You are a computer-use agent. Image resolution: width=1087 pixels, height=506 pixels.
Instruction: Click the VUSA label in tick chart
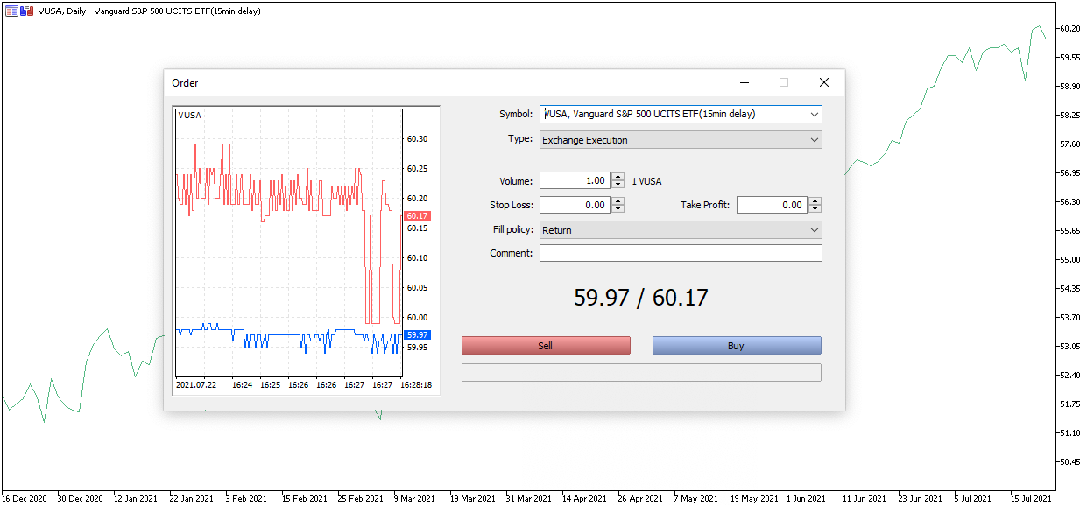click(x=189, y=116)
